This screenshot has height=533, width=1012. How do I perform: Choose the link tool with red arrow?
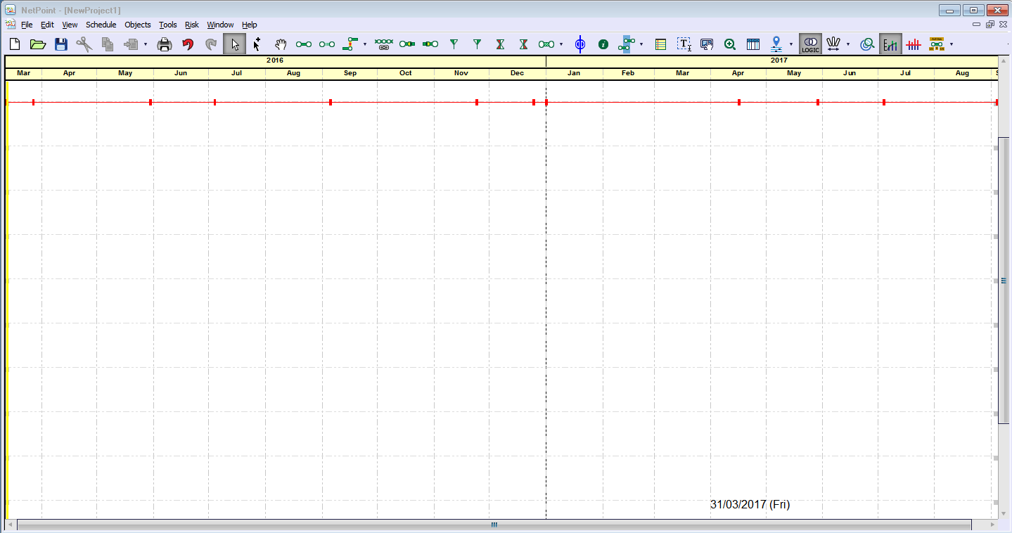coord(350,44)
